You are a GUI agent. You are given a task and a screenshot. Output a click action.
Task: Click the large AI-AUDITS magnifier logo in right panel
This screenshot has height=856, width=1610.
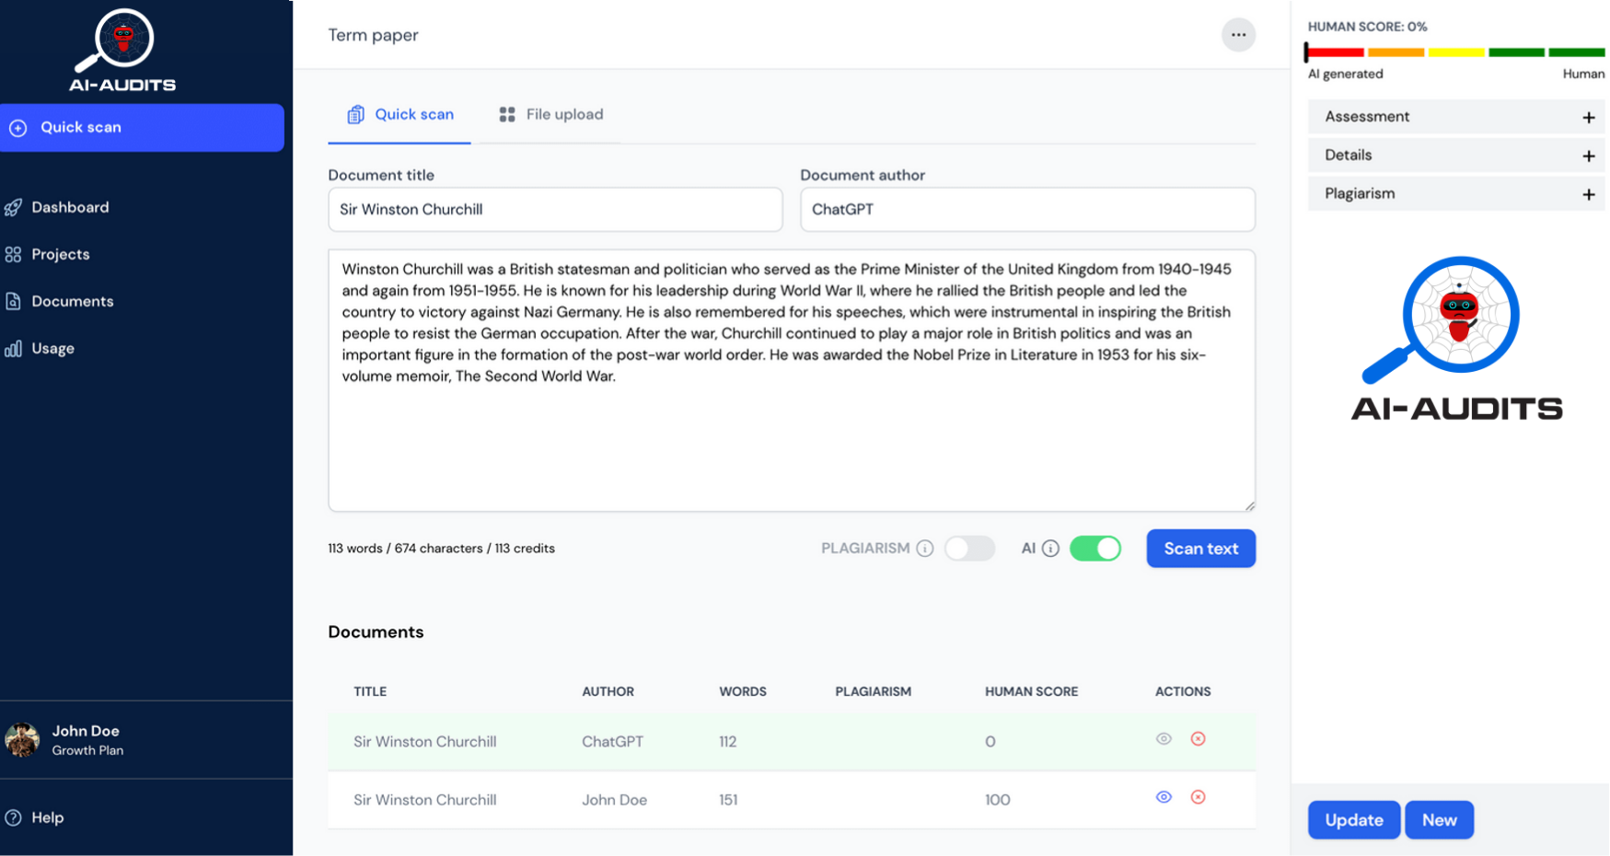point(1457,339)
